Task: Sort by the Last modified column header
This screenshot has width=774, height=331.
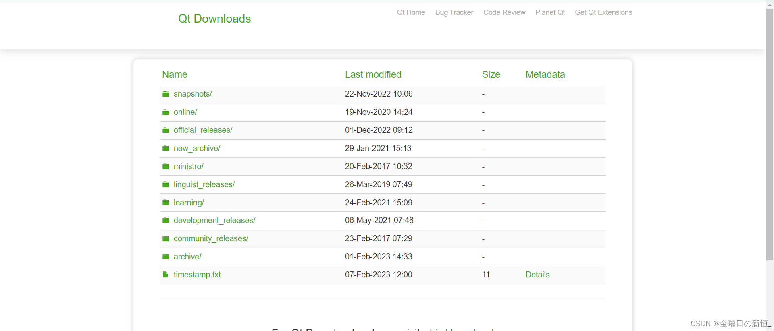Action: [373, 74]
